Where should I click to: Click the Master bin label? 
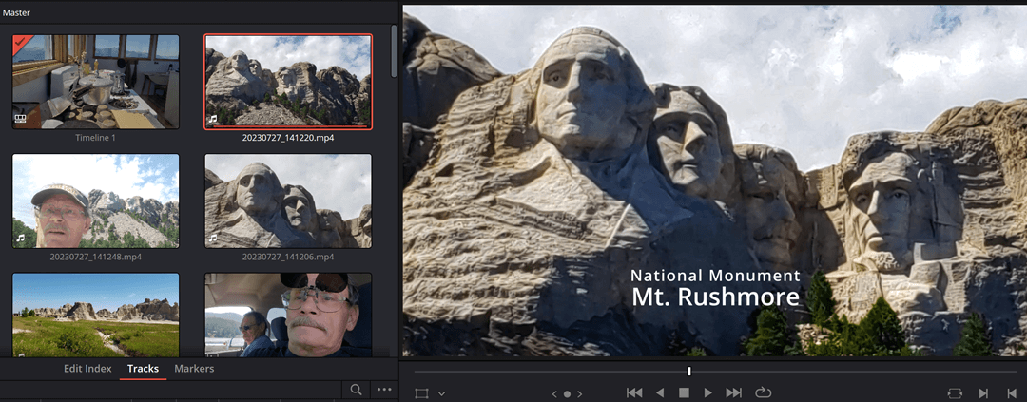pyautogui.click(x=16, y=12)
